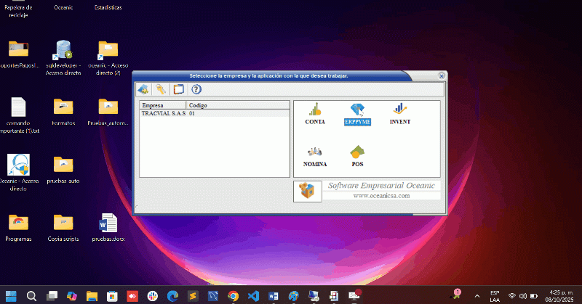Show hidden system tray icons
582x304 pixels.
coord(477,296)
